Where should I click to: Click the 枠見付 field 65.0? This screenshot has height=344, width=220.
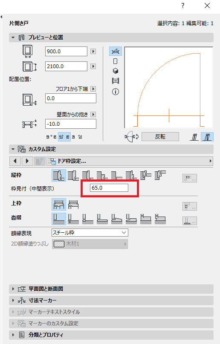(x=109, y=188)
